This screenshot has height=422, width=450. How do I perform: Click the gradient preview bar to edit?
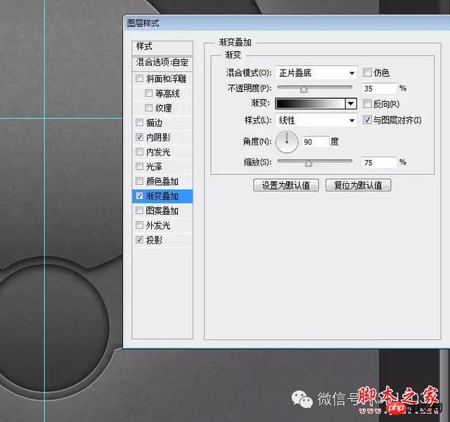pos(310,103)
